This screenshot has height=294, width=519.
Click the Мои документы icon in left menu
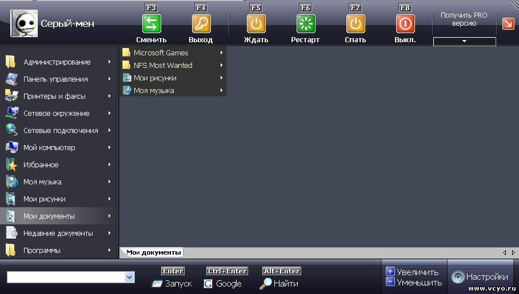pos(11,216)
